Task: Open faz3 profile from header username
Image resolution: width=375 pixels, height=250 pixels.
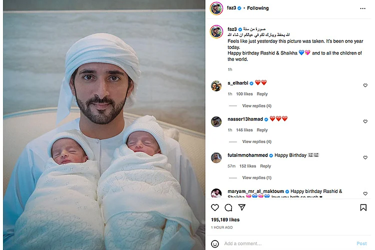Action: point(231,8)
